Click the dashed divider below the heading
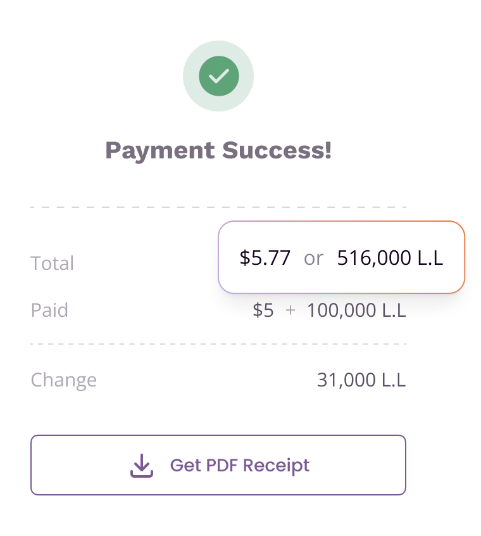This screenshot has height=536, width=481. click(218, 207)
